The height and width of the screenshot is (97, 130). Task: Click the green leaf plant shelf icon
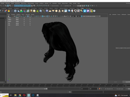coord(37,11)
